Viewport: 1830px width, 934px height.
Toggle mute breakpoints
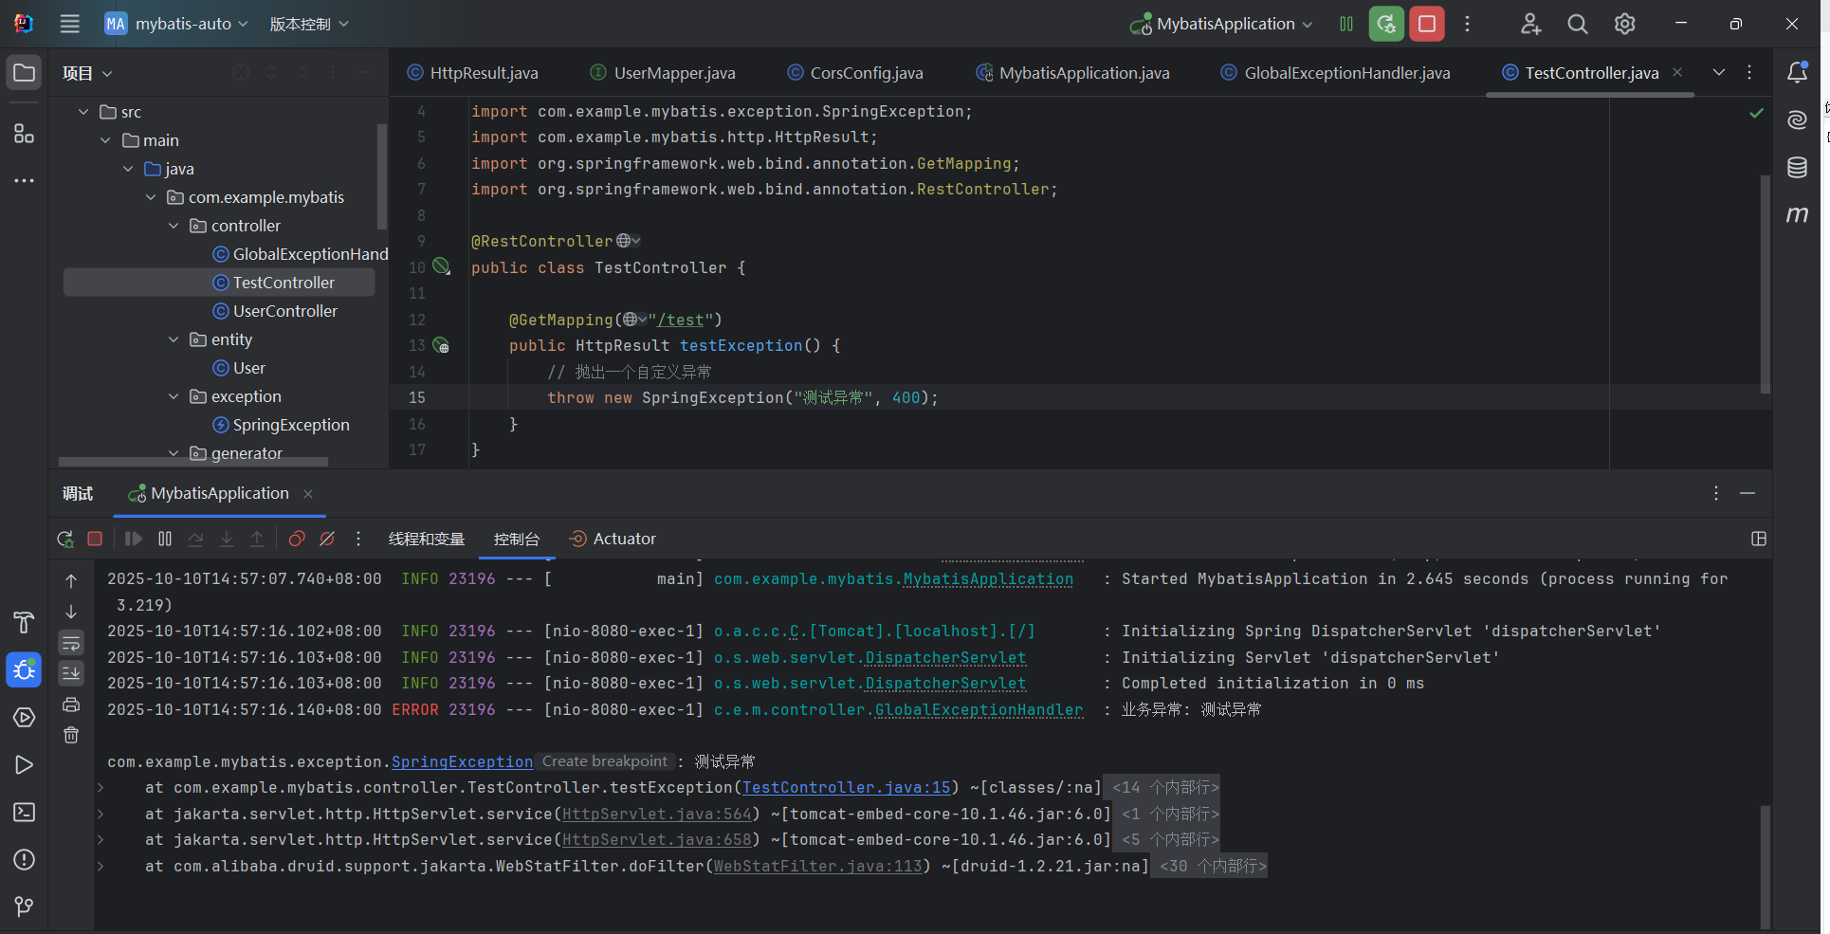pos(327,539)
